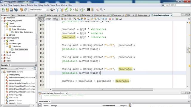
Task: Switch to Source view
Action: click(x=41, y=19)
